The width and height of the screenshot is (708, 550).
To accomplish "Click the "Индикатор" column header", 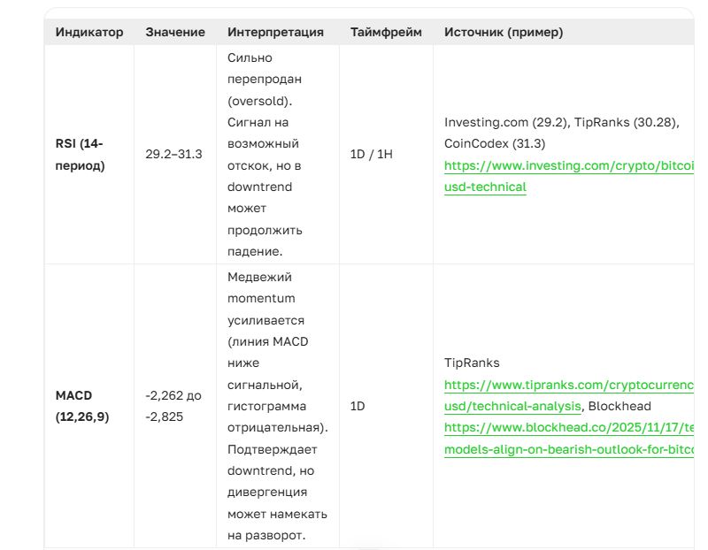I will 89,32.
